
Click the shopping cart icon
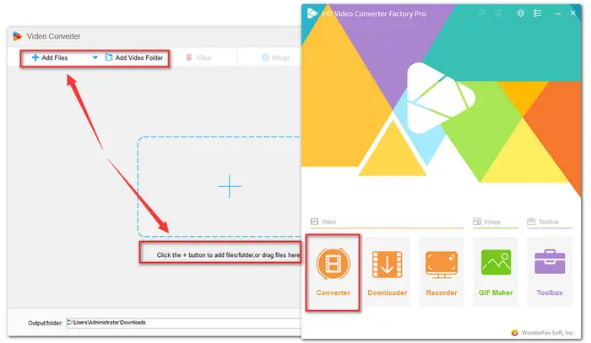click(498, 13)
